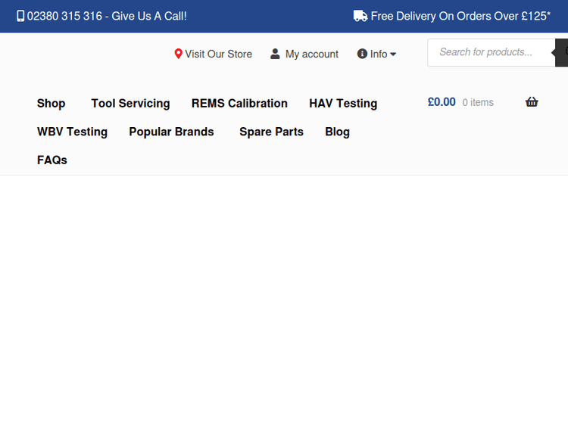Click the delivery truck icon
Image resolution: width=568 pixels, height=426 pixels.
[x=360, y=17]
